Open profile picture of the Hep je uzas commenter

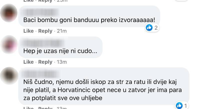coord(9,44)
